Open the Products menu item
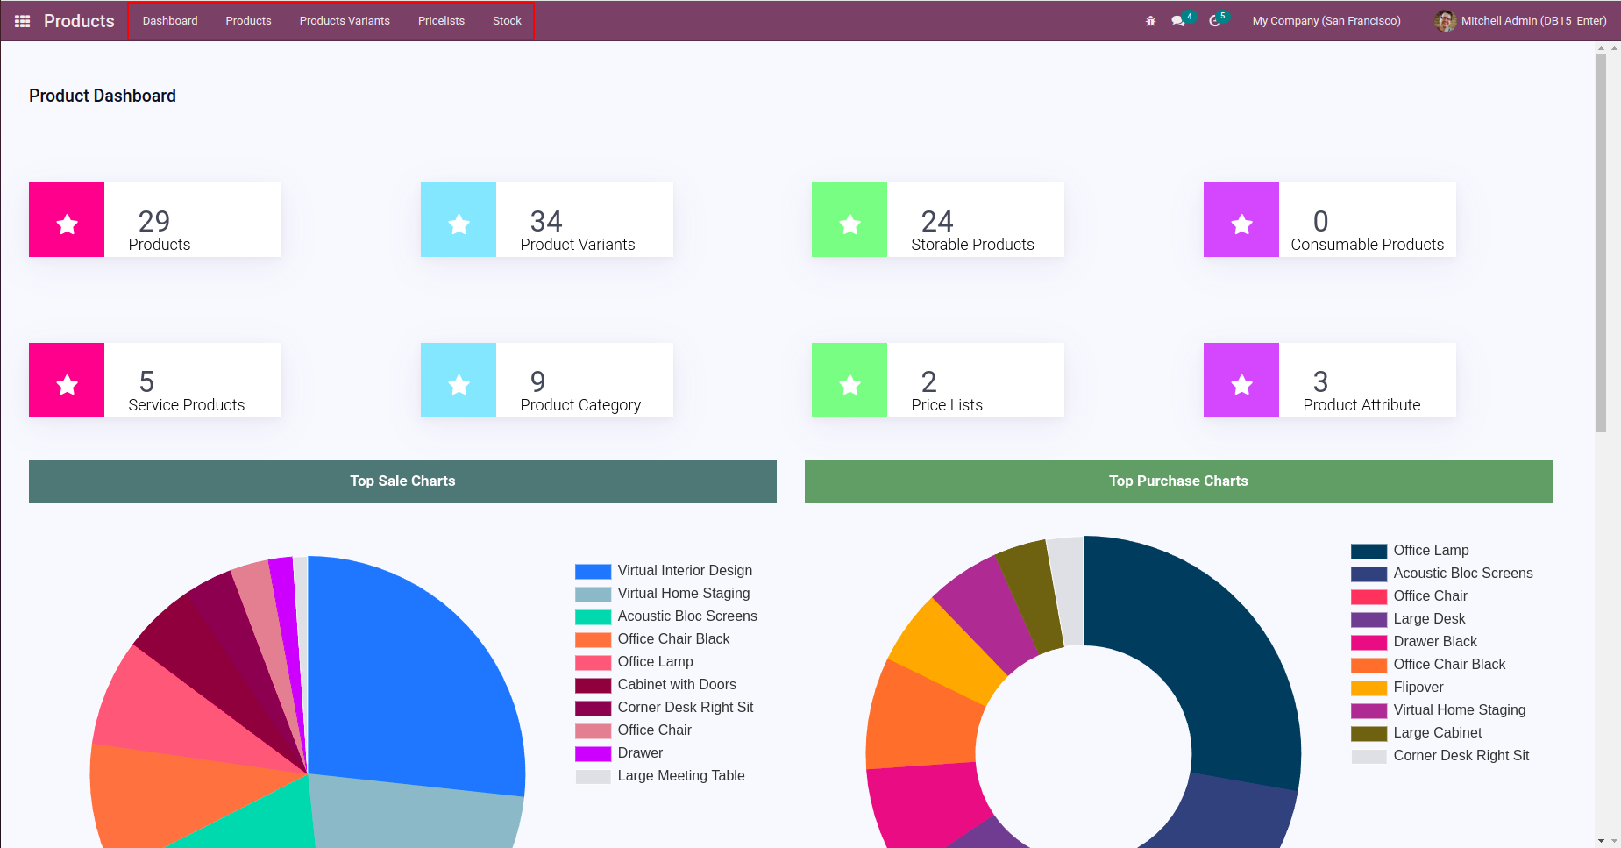Screen dimensions: 1621x848 [248, 21]
